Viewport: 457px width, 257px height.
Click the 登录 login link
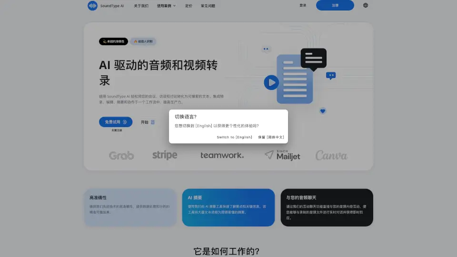[x=303, y=5]
